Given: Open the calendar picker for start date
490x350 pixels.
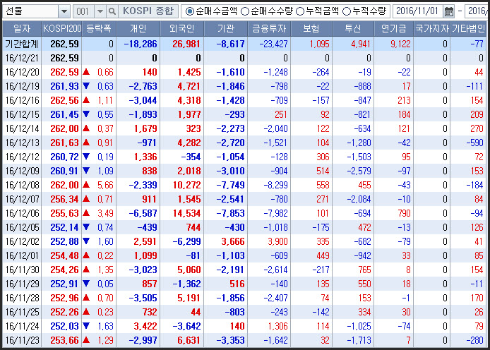Looking at the screenshot, I should [x=449, y=11].
